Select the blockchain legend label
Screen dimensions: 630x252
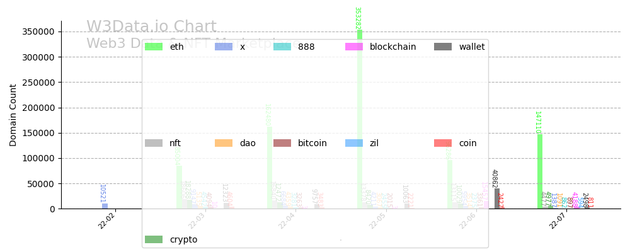(392, 47)
